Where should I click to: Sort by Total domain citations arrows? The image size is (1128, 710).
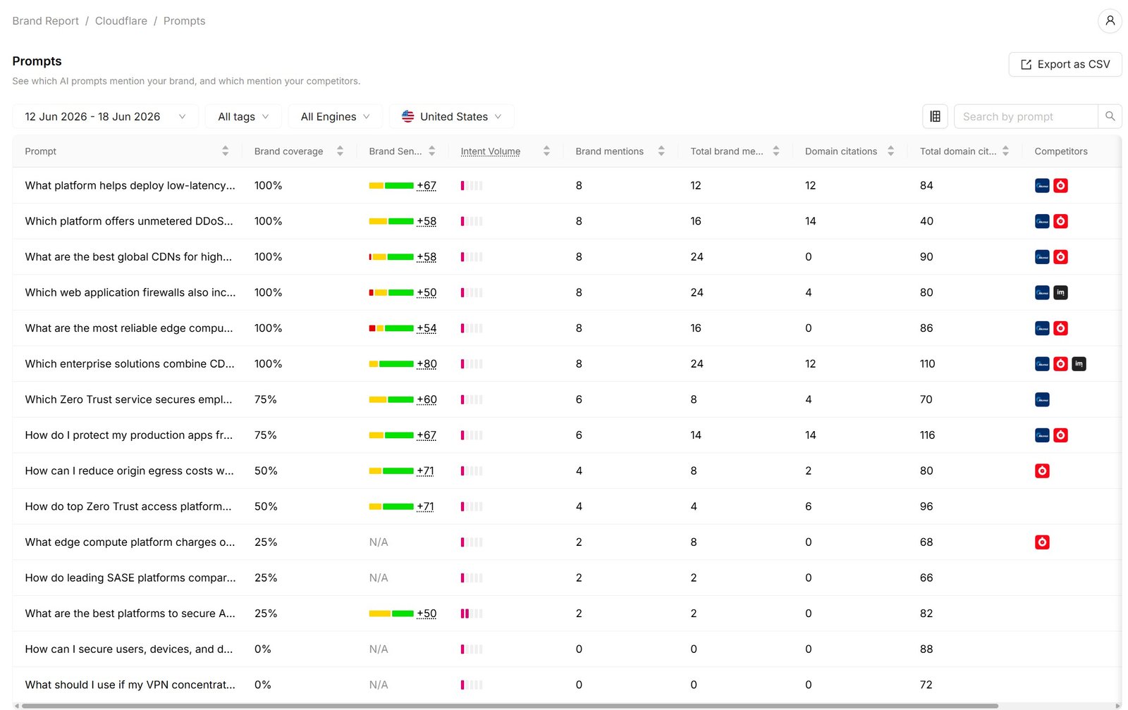tap(1005, 151)
